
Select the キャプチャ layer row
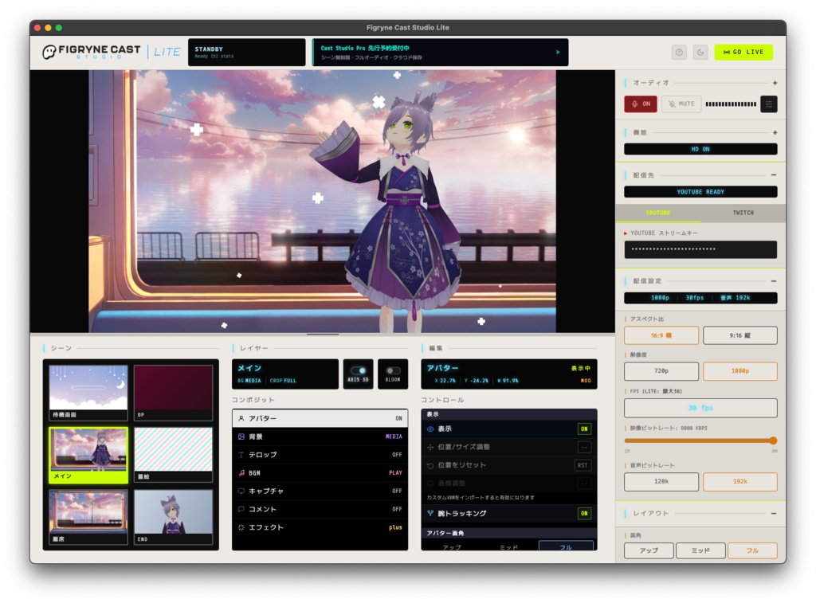click(320, 491)
